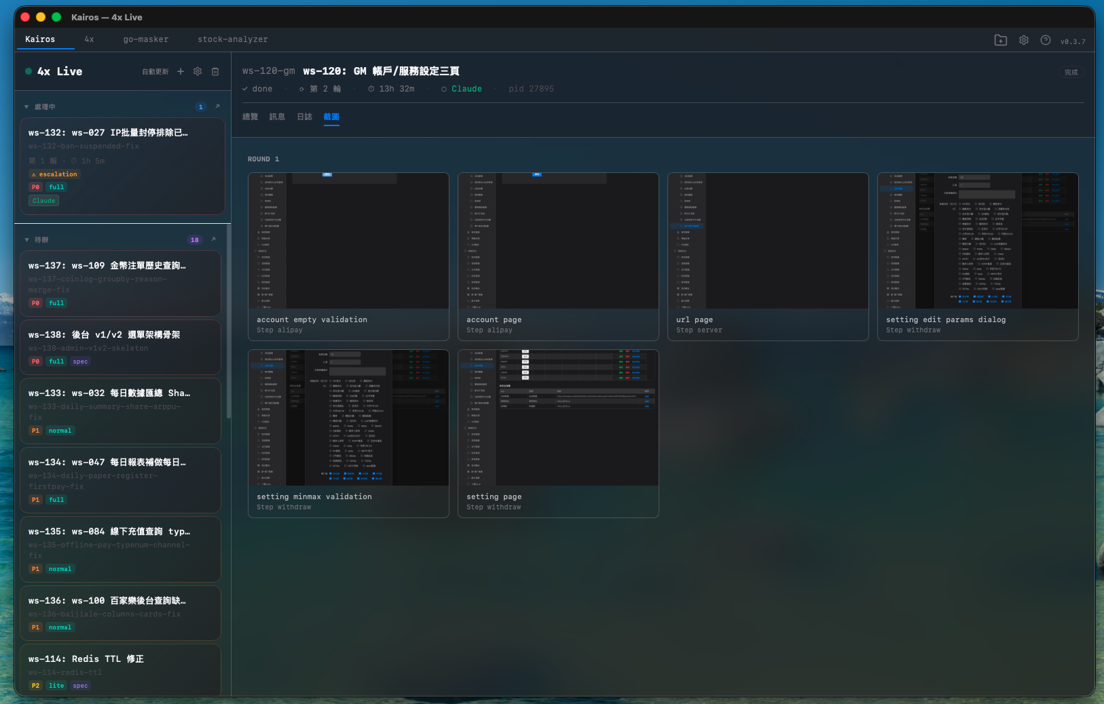Image resolution: width=1104 pixels, height=704 pixels.
Task: Click the 1 count badge in 處理中
Action: tap(200, 106)
